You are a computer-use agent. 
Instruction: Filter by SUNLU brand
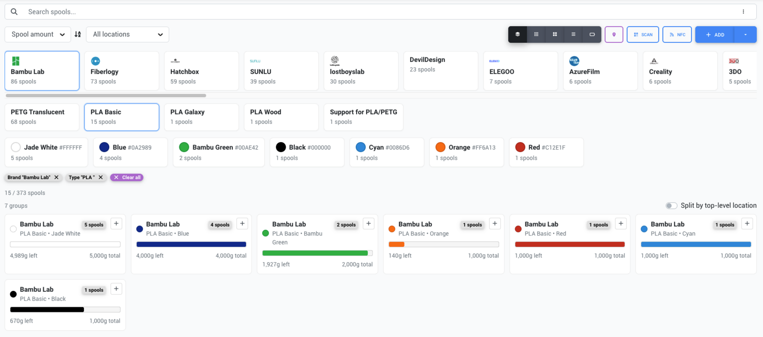click(x=281, y=71)
